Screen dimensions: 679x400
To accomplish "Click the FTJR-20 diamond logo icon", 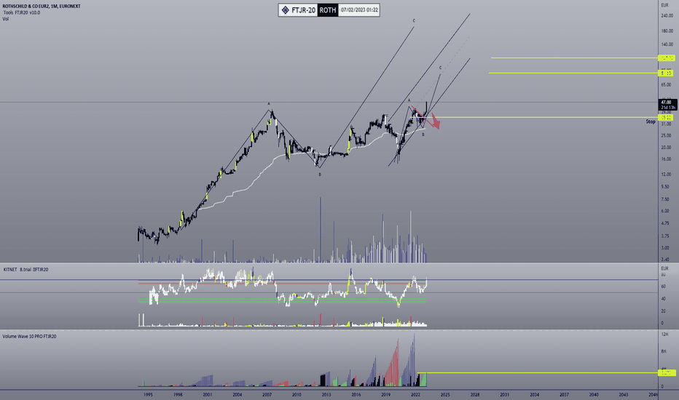I will click(x=285, y=10).
